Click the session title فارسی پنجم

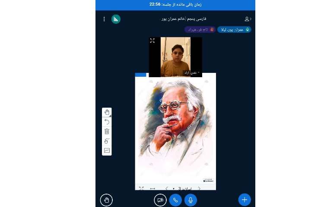tap(184, 19)
